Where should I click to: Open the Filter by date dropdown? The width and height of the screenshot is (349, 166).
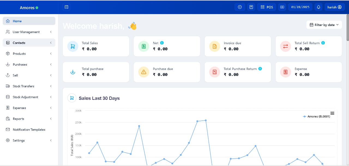pos(324,25)
